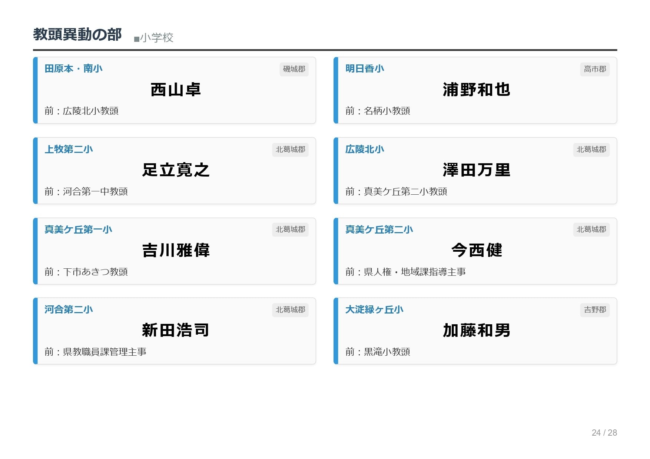Click the 高市郡 district tag

(594, 69)
